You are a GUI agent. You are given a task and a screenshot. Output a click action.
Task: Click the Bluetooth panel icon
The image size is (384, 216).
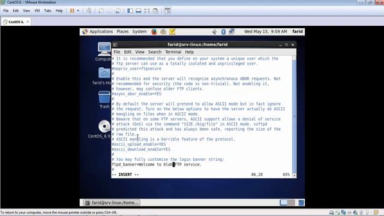pyautogui.click(x=223, y=32)
